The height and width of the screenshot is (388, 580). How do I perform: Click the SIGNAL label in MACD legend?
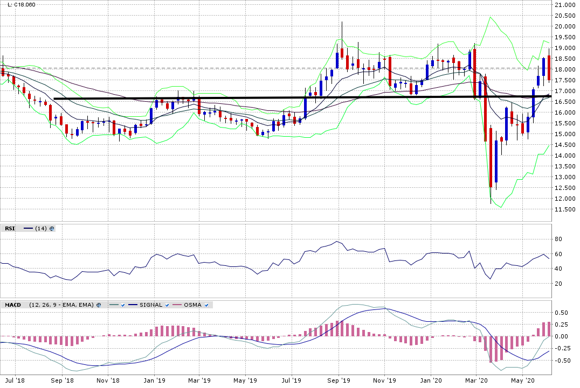pos(151,305)
